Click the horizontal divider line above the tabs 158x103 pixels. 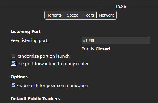point(79,5)
